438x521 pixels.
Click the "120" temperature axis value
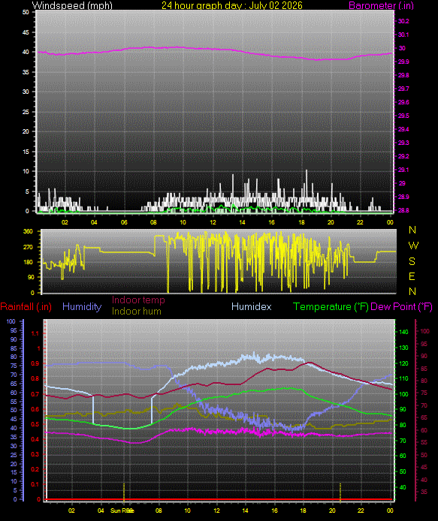tap(403, 363)
